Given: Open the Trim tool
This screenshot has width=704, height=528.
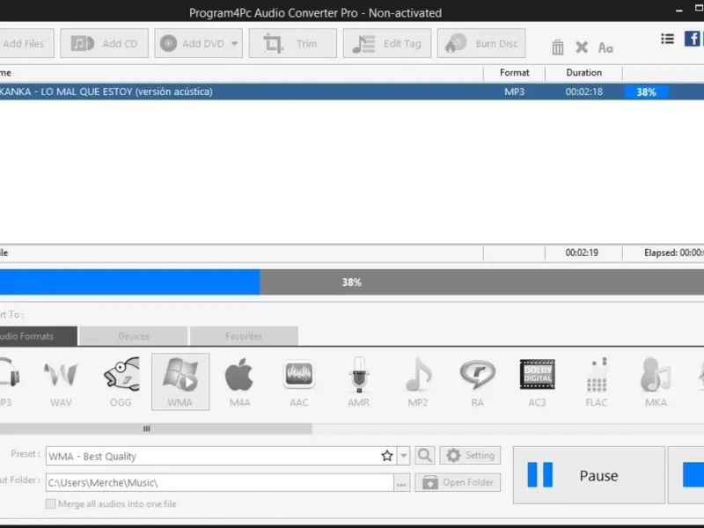Looking at the screenshot, I should (x=293, y=43).
